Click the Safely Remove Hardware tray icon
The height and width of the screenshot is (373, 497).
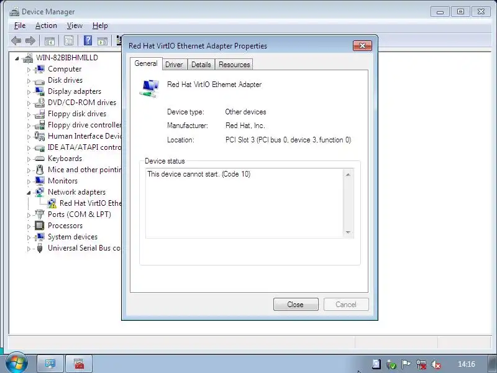pos(391,364)
